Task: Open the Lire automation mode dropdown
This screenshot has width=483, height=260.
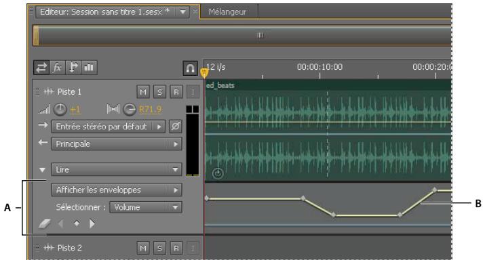Action: tap(117, 170)
